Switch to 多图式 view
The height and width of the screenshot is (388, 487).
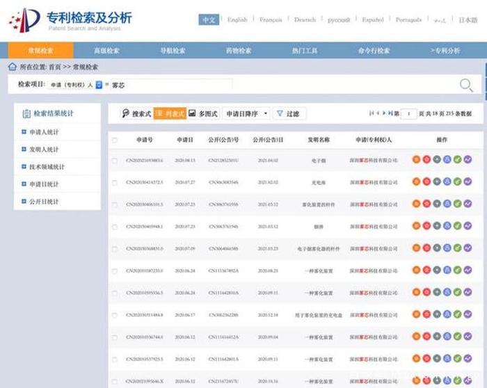[203, 113]
